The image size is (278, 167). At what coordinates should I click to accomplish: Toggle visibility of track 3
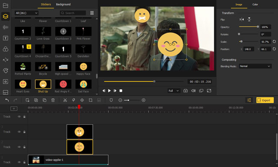(19, 132)
